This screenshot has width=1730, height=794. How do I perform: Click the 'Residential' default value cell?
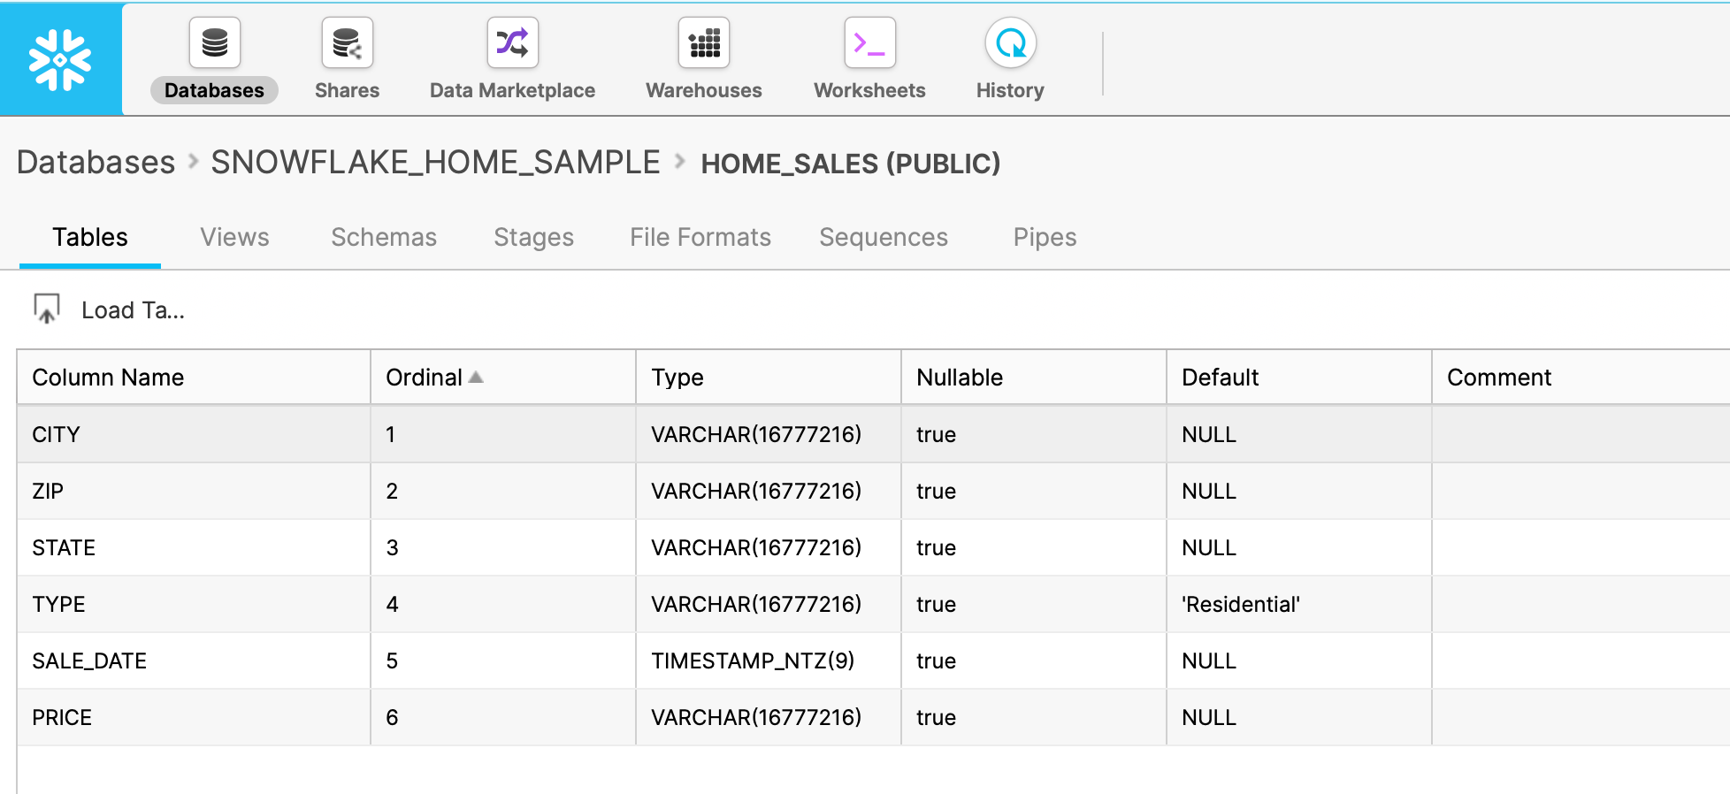[1299, 604]
